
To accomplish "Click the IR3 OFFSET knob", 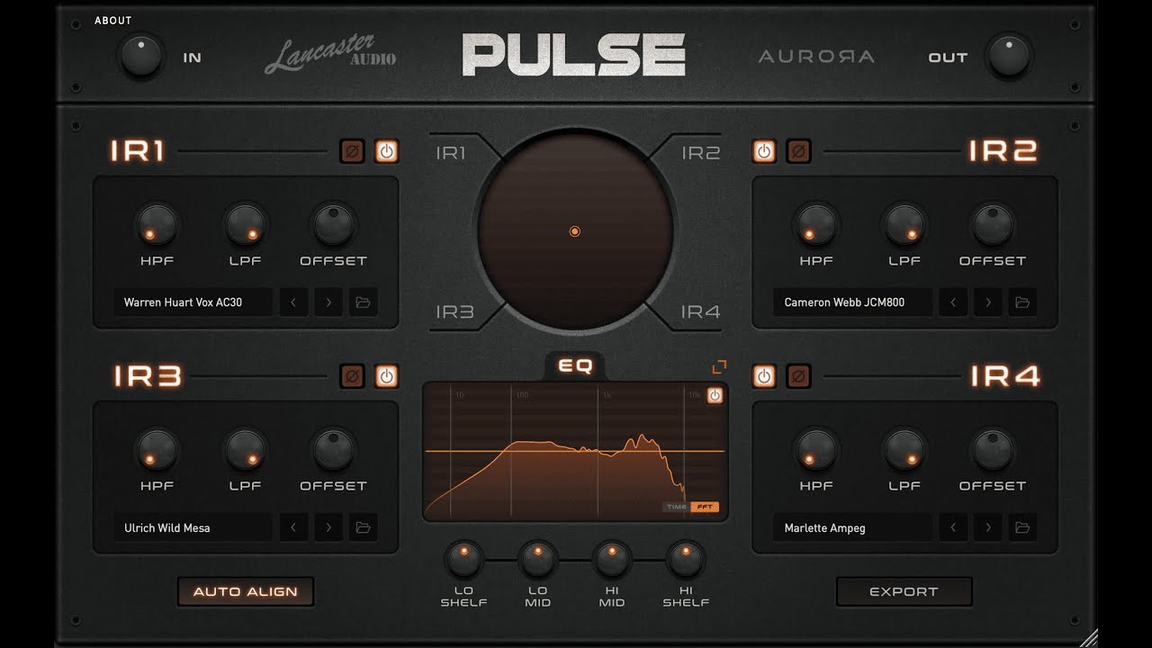I will (x=333, y=449).
